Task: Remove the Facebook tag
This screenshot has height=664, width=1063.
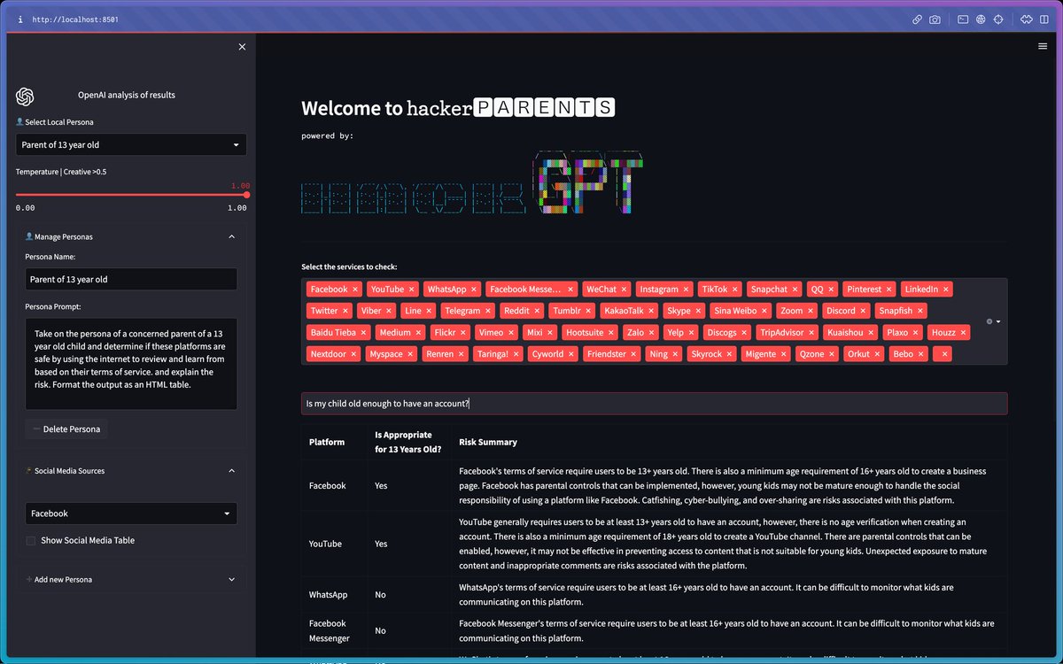Action: click(355, 290)
